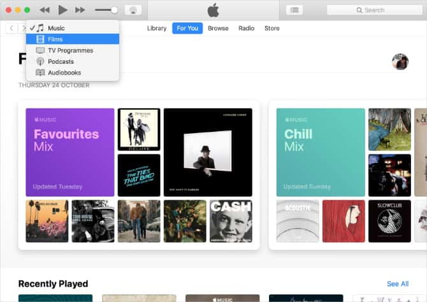Screen dimensions: 427x302
Task: Open the Leonard Cohen large album cover
Action: [208, 152]
